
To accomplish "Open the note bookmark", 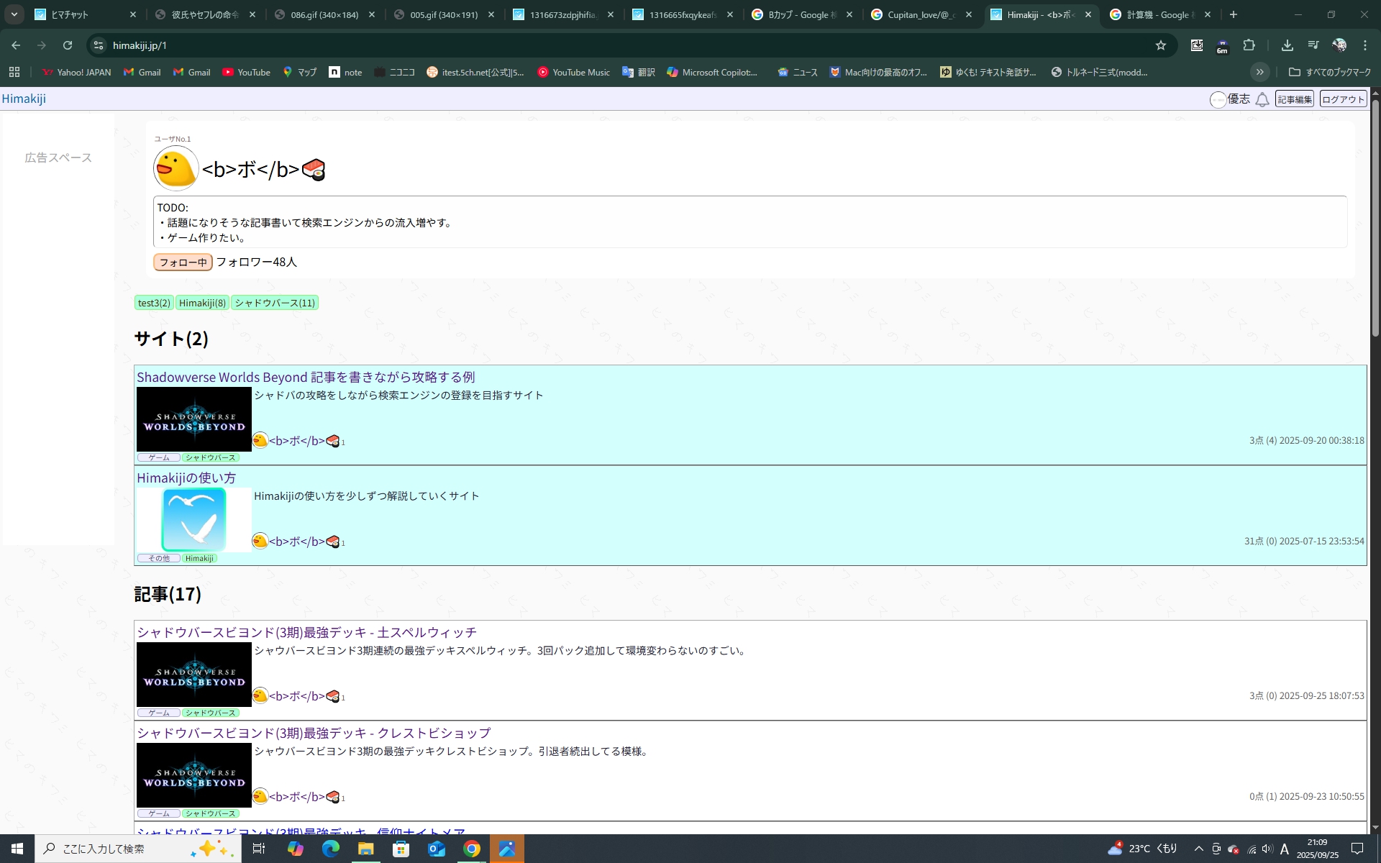I will pyautogui.click(x=345, y=72).
